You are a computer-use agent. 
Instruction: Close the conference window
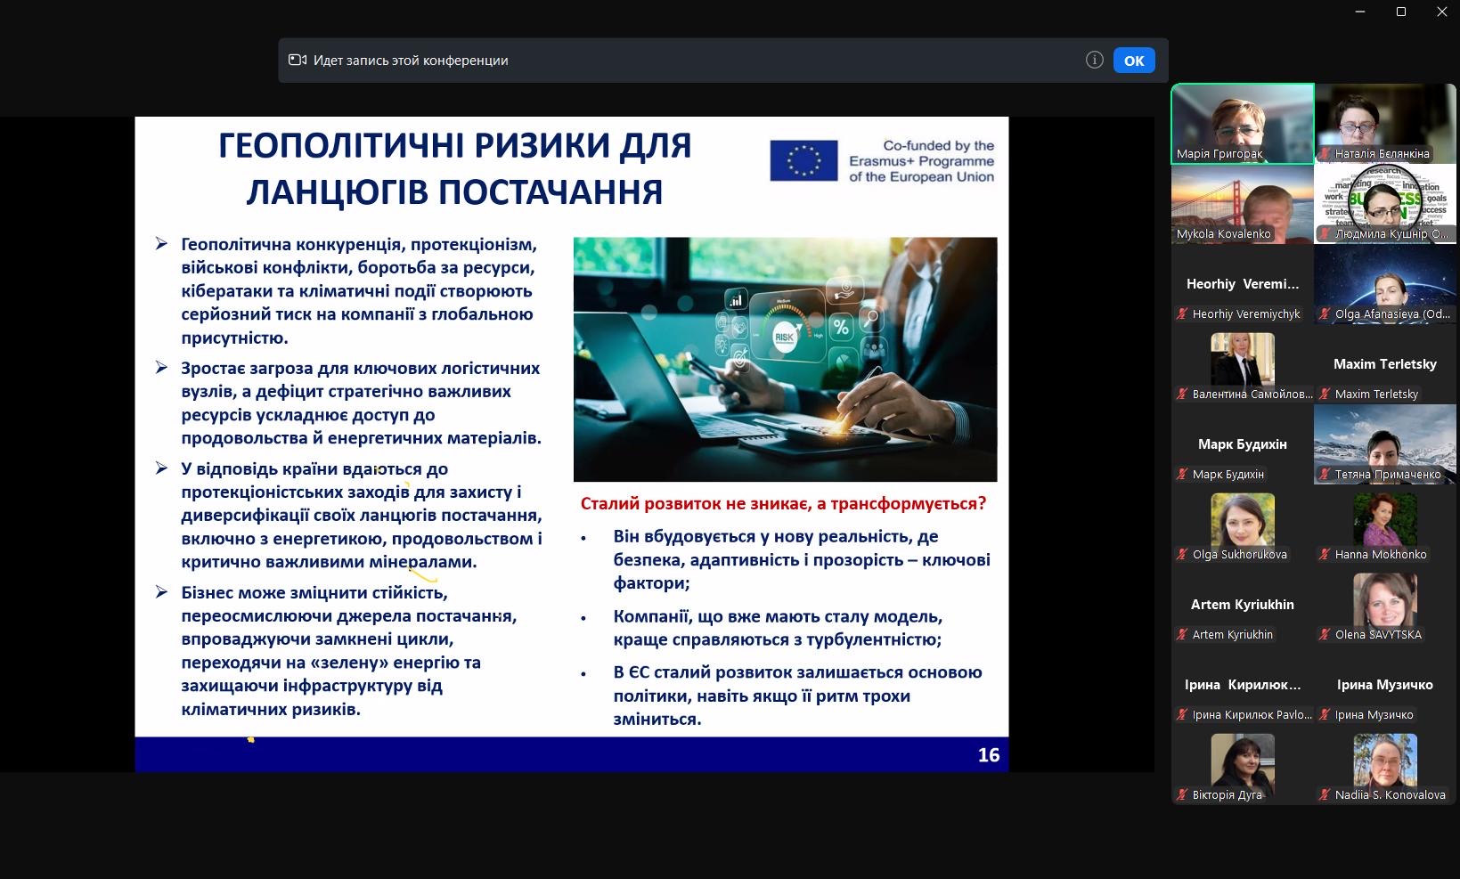click(x=1441, y=12)
